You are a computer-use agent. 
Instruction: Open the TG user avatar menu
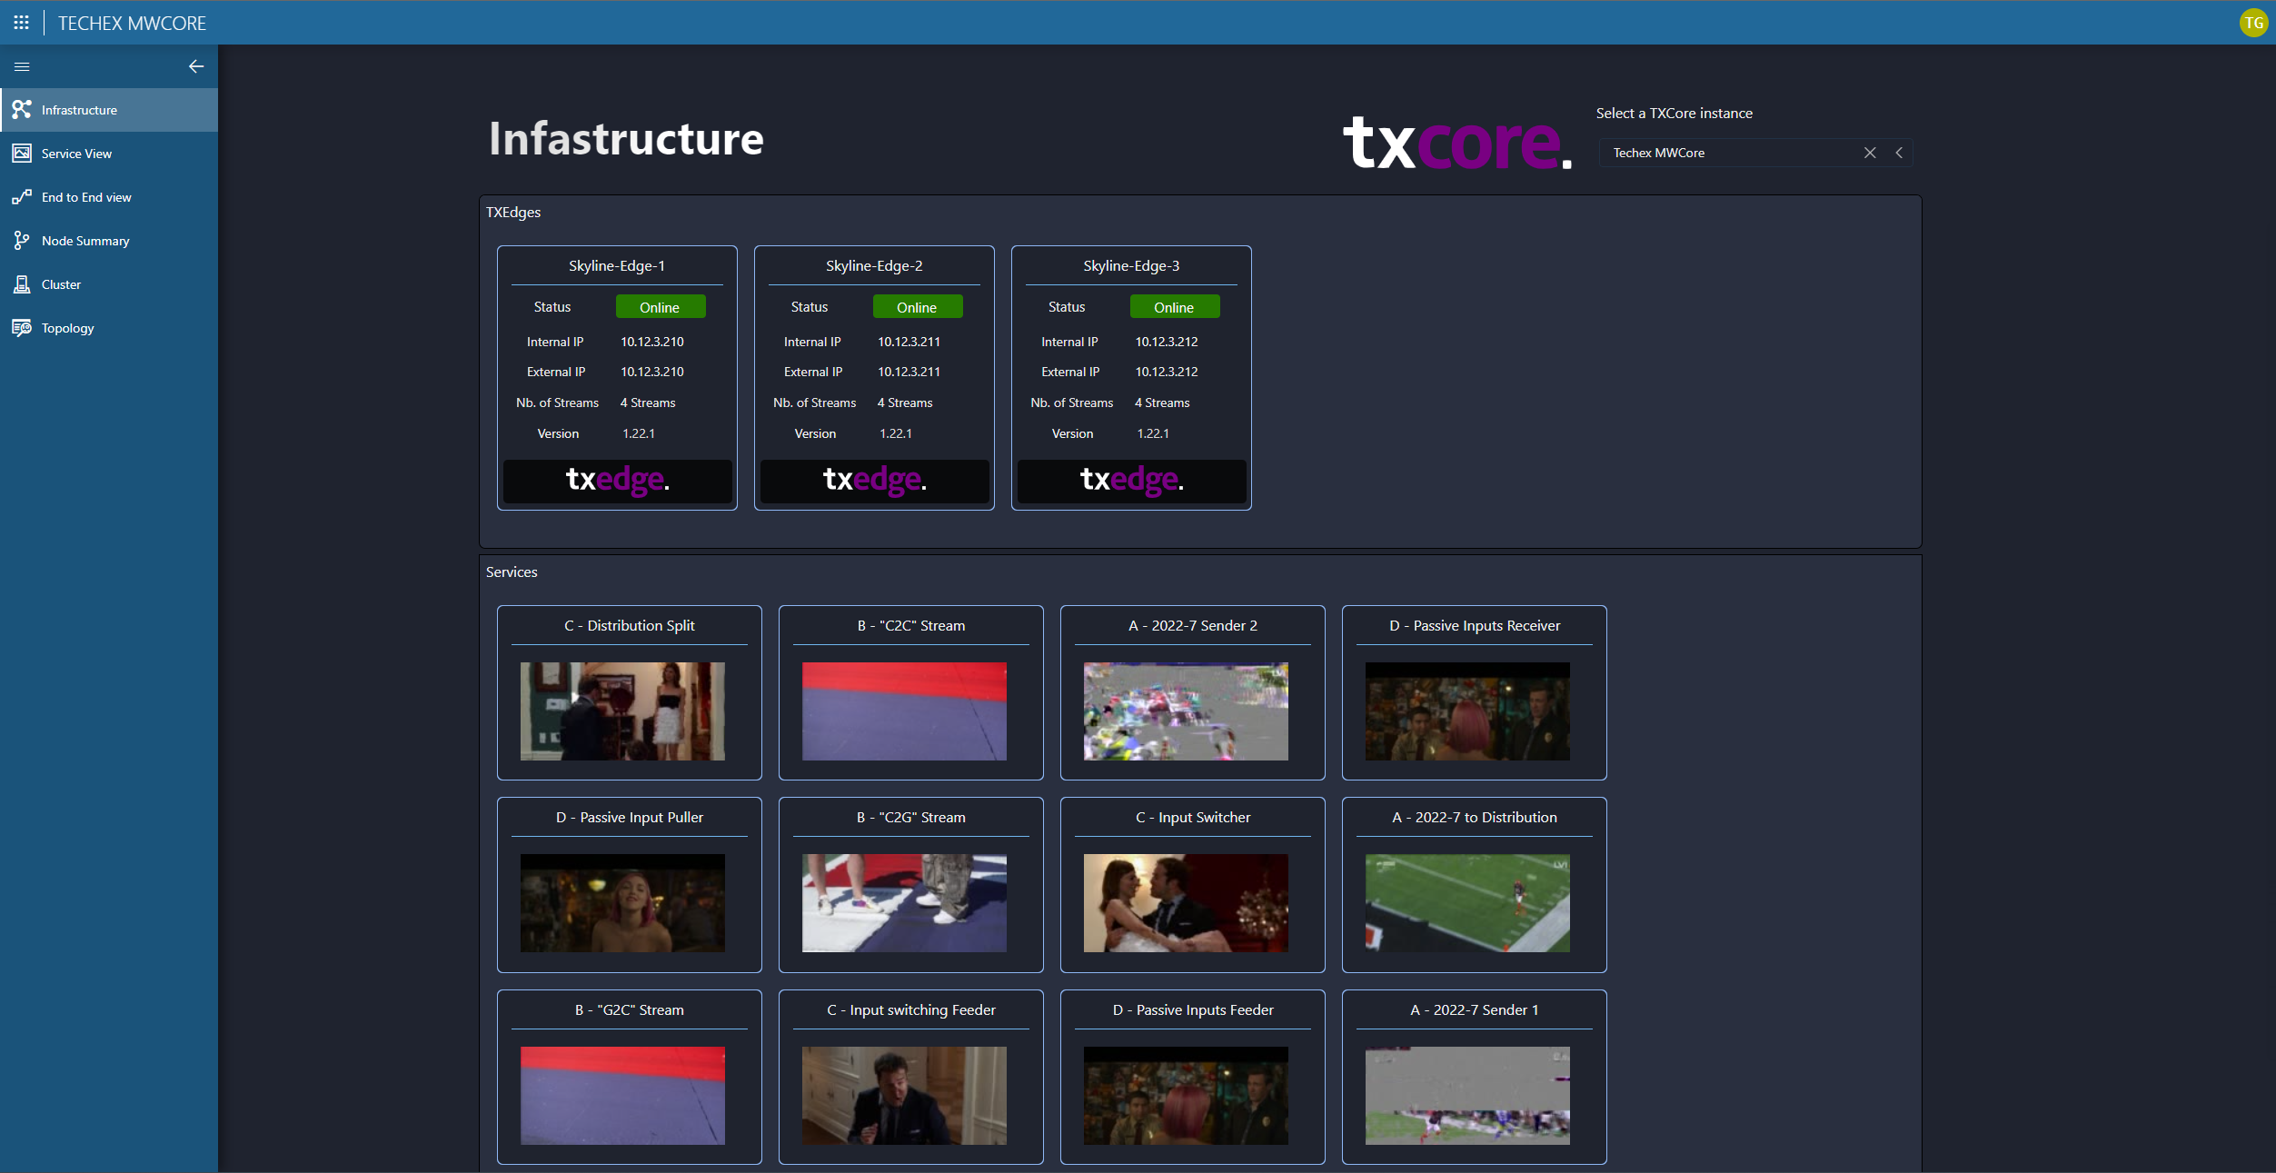click(2254, 23)
